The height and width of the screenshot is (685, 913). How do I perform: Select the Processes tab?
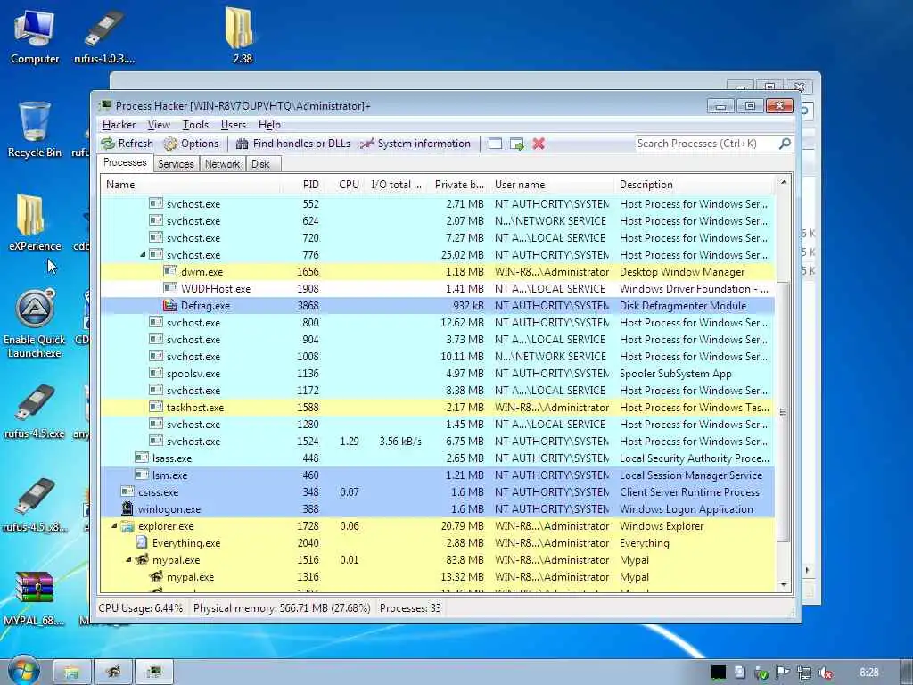pyautogui.click(x=125, y=162)
